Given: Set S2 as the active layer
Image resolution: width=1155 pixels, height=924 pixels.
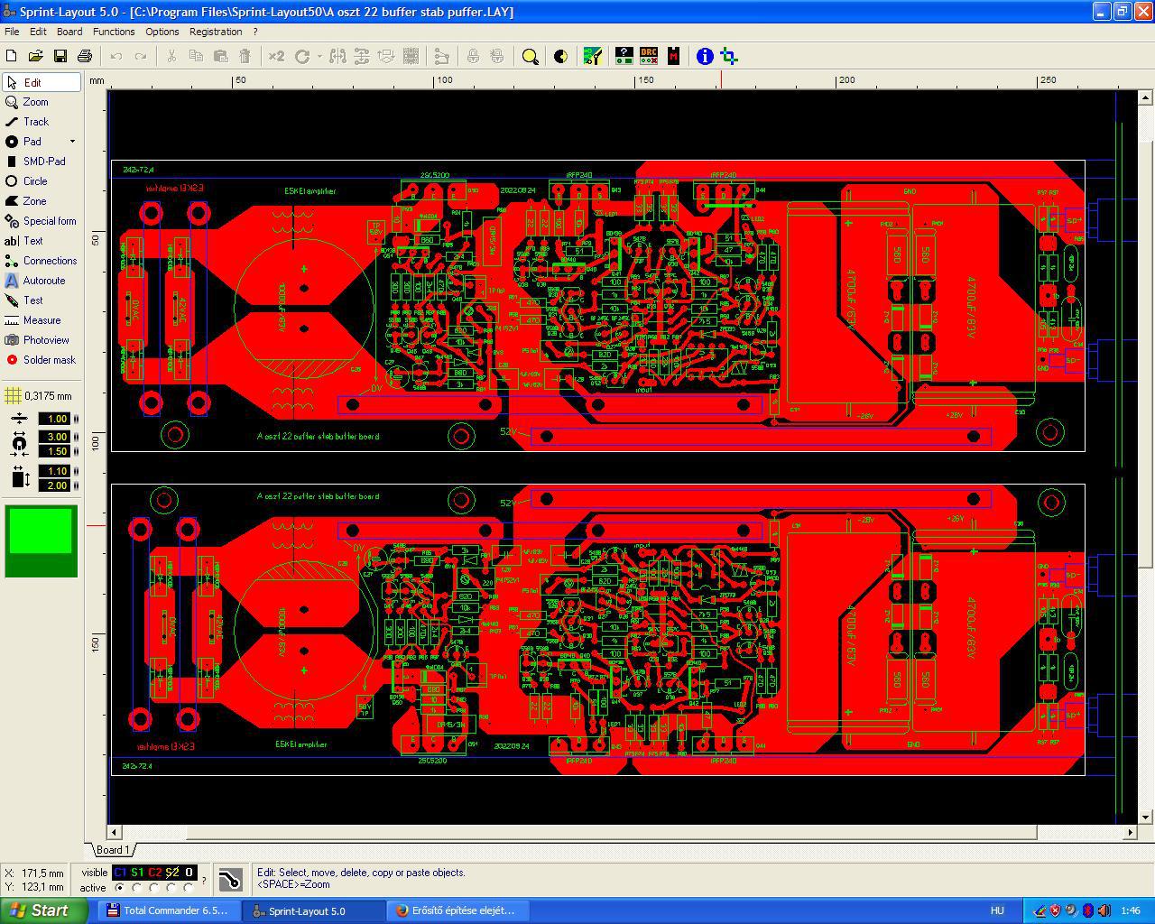Looking at the screenshot, I should [171, 888].
